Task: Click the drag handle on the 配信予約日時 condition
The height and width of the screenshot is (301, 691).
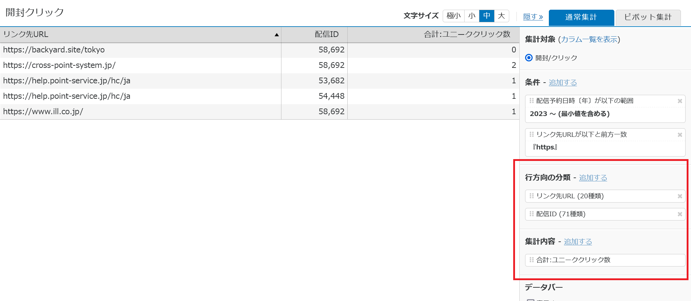Action: click(532, 101)
